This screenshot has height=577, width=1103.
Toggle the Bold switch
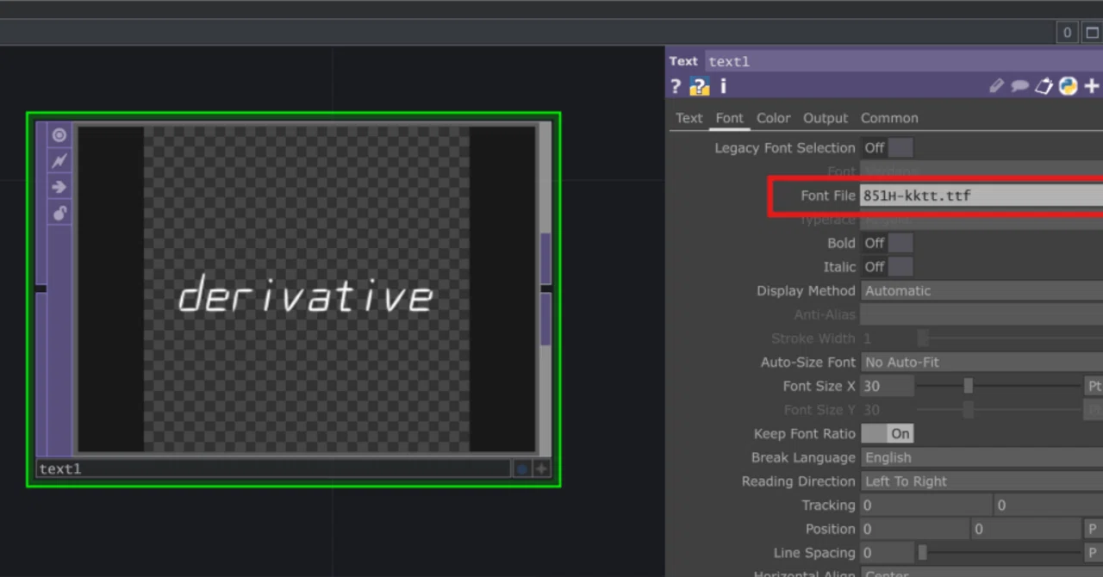click(888, 243)
